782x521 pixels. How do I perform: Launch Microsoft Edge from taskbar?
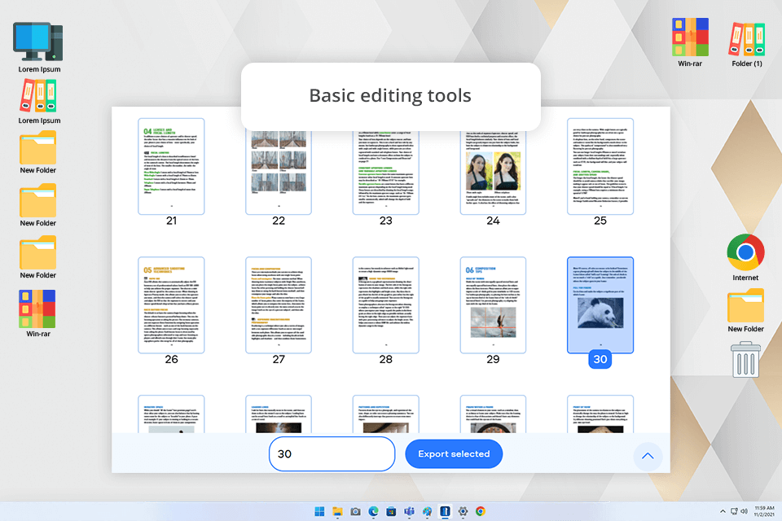[374, 511]
